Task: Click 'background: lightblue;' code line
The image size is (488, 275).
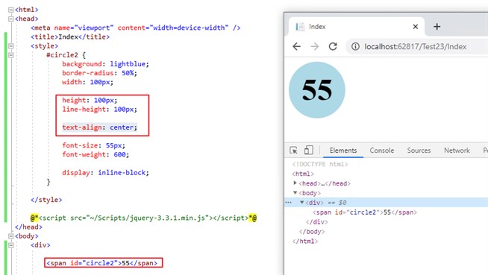Action: click(x=105, y=64)
